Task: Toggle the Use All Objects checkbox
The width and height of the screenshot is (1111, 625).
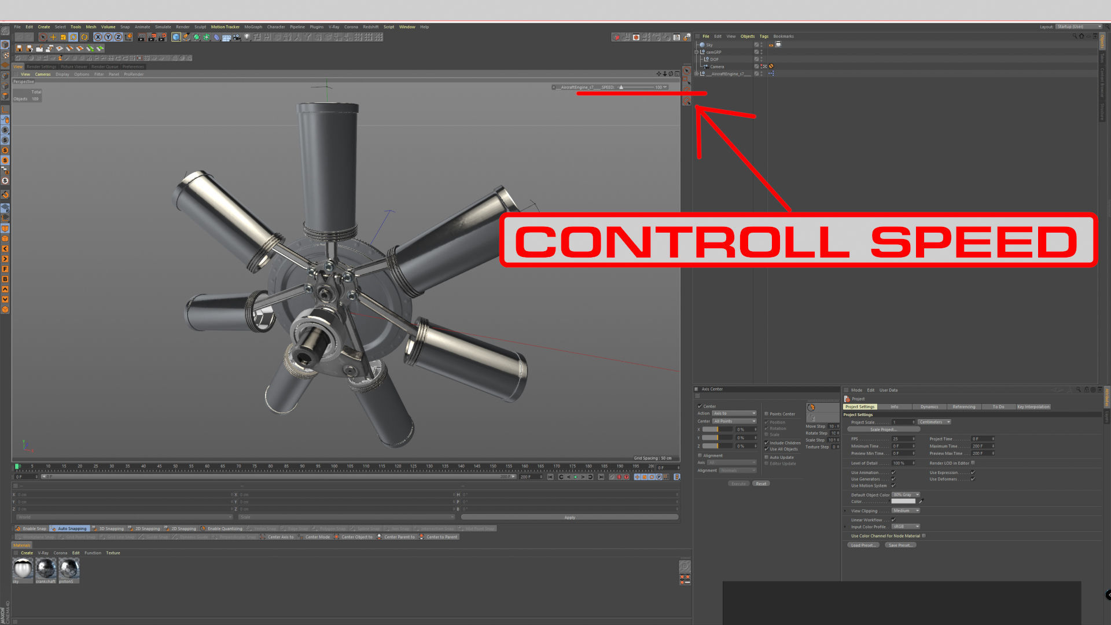Action: pyautogui.click(x=767, y=449)
